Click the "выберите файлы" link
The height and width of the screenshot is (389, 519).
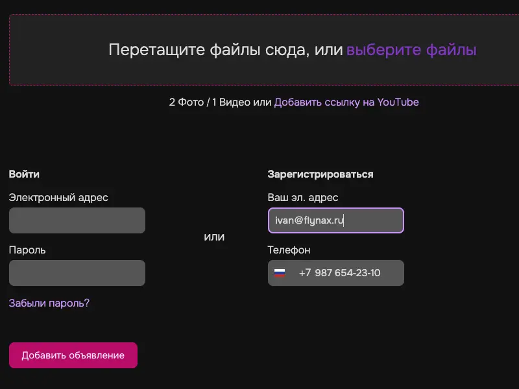click(x=411, y=50)
